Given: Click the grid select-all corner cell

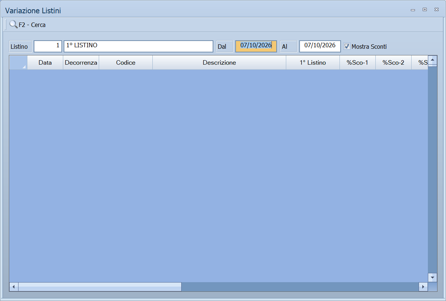Looking at the screenshot, I should 18,62.
